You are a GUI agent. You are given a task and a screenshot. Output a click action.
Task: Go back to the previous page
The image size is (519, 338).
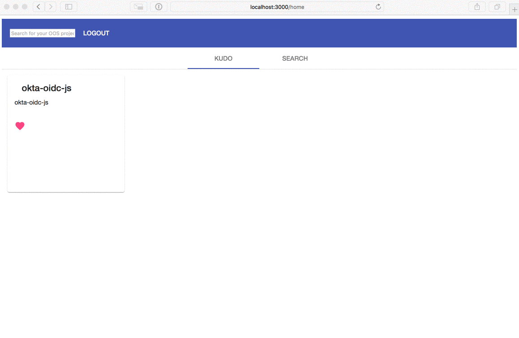[x=39, y=7]
